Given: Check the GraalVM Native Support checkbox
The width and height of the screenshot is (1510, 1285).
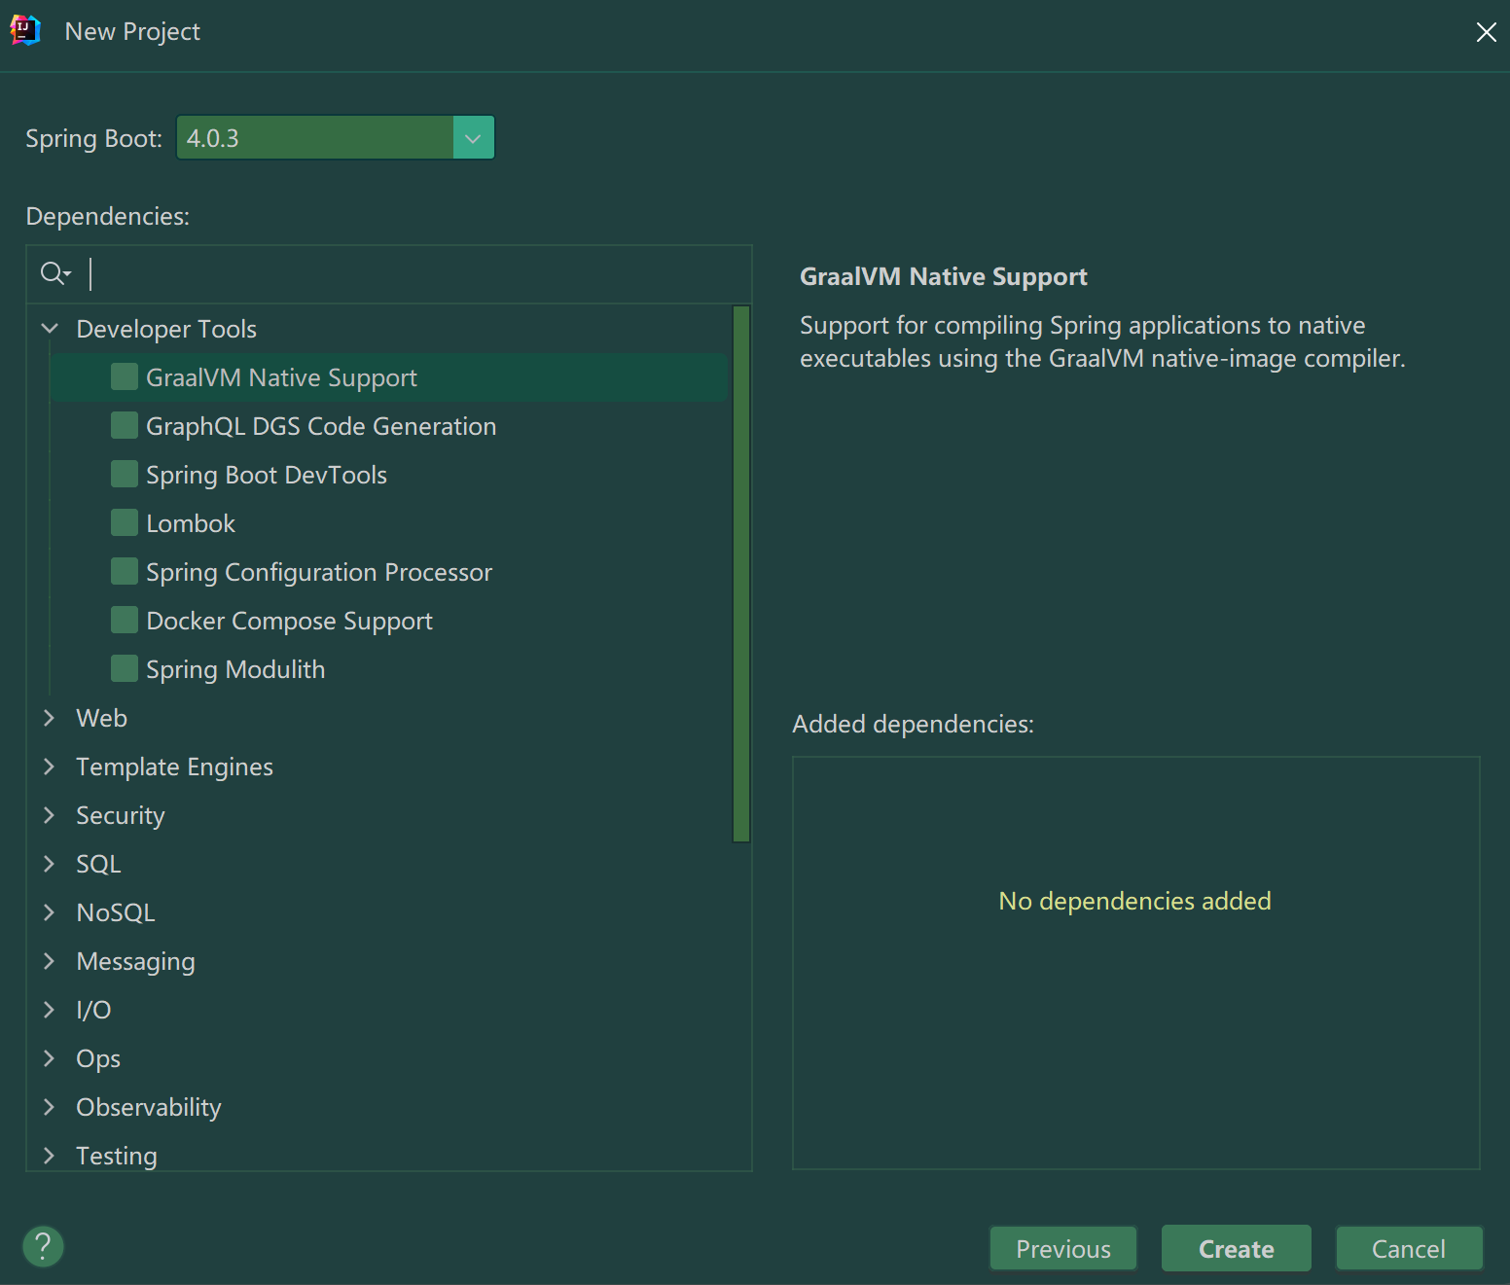Looking at the screenshot, I should [125, 377].
